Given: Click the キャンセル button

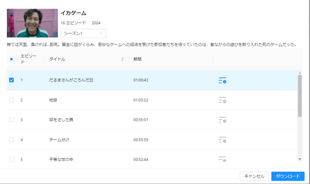Looking at the screenshot, I should click(x=254, y=176).
